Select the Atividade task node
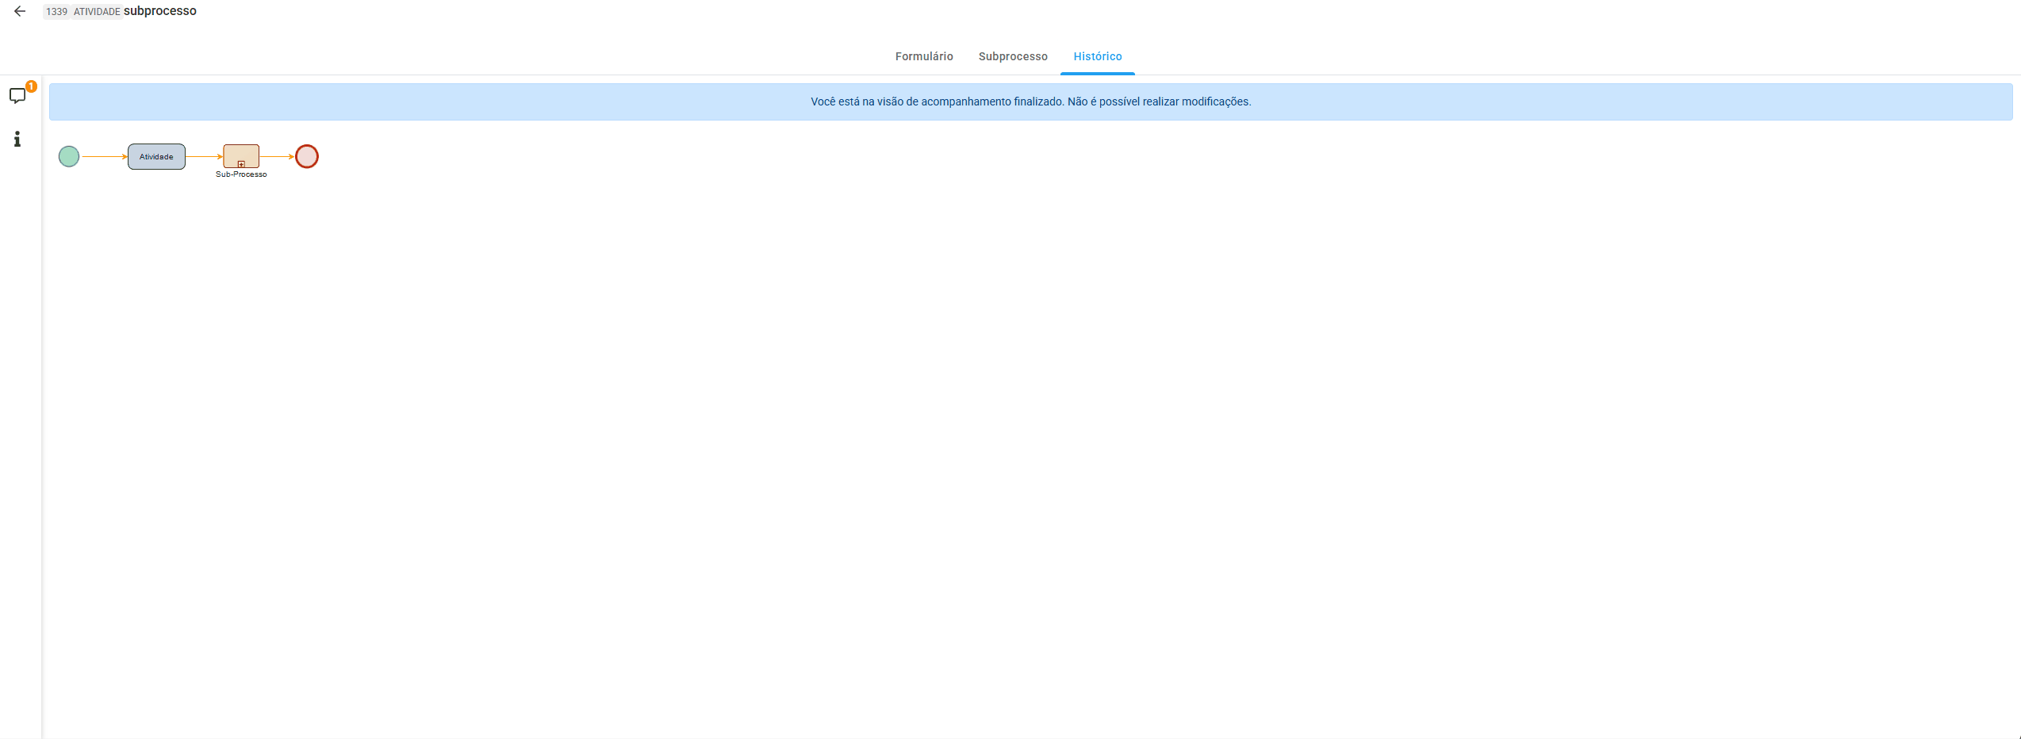Image resolution: width=2021 pixels, height=739 pixels. click(156, 156)
